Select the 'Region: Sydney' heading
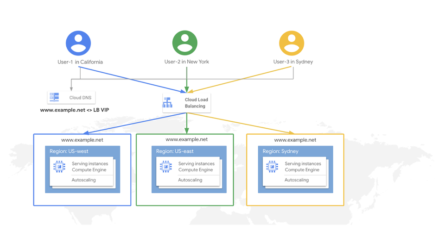 (280, 151)
